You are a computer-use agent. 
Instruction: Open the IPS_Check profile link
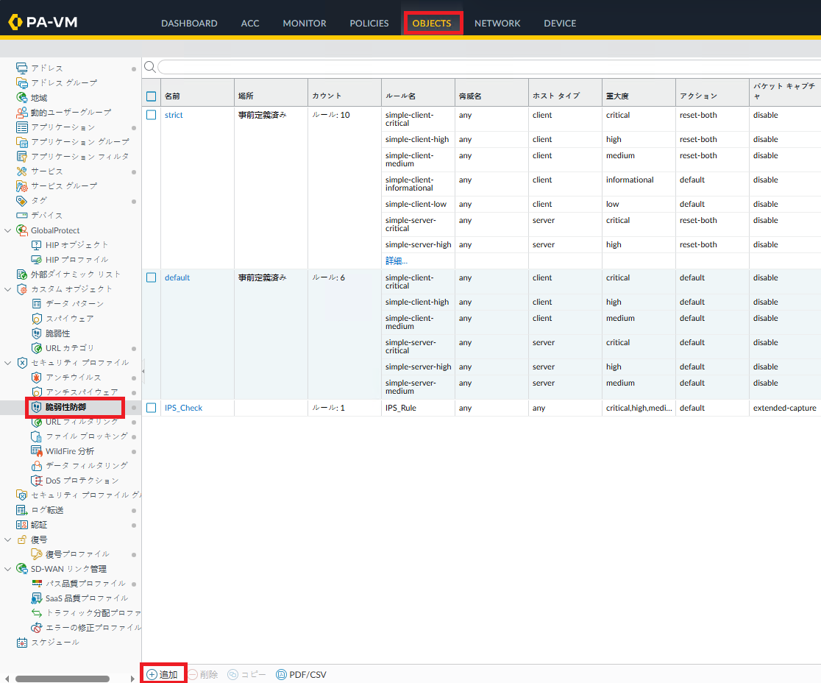(183, 408)
